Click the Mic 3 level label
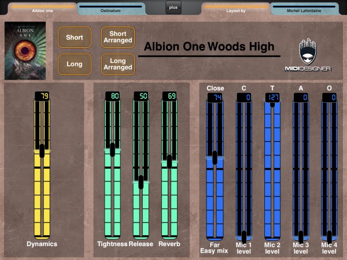Image resolution: width=347 pixels, height=260 pixels. click(x=301, y=248)
